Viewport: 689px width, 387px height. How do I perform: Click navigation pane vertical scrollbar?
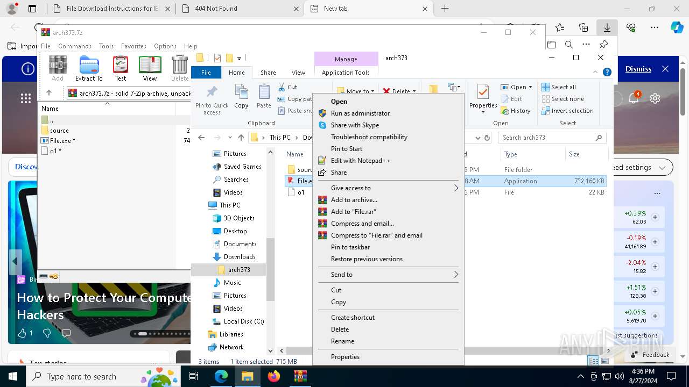[x=270, y=269]
